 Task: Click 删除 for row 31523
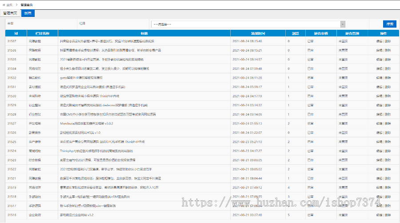coord(388,160)
